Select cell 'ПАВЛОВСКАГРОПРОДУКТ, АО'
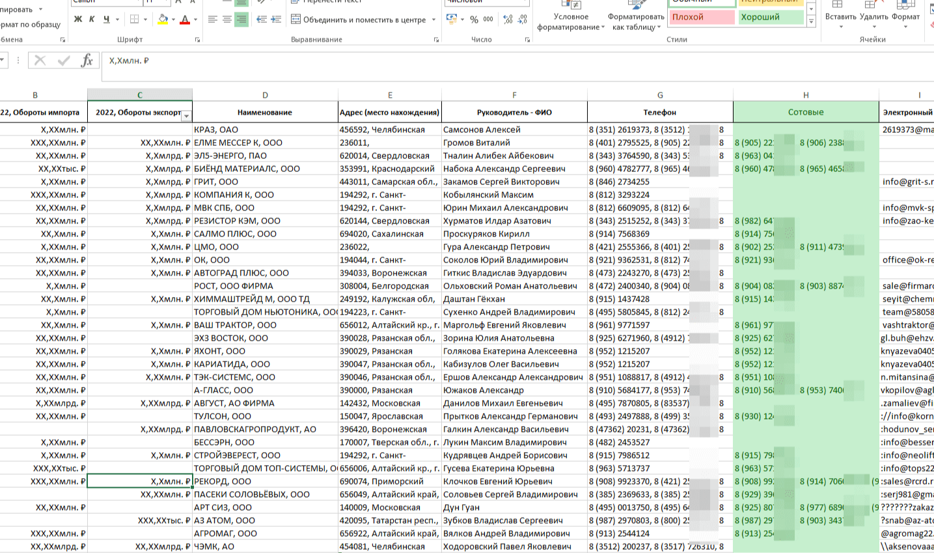Viewport: 934px width, 553px height. point(265,429)
